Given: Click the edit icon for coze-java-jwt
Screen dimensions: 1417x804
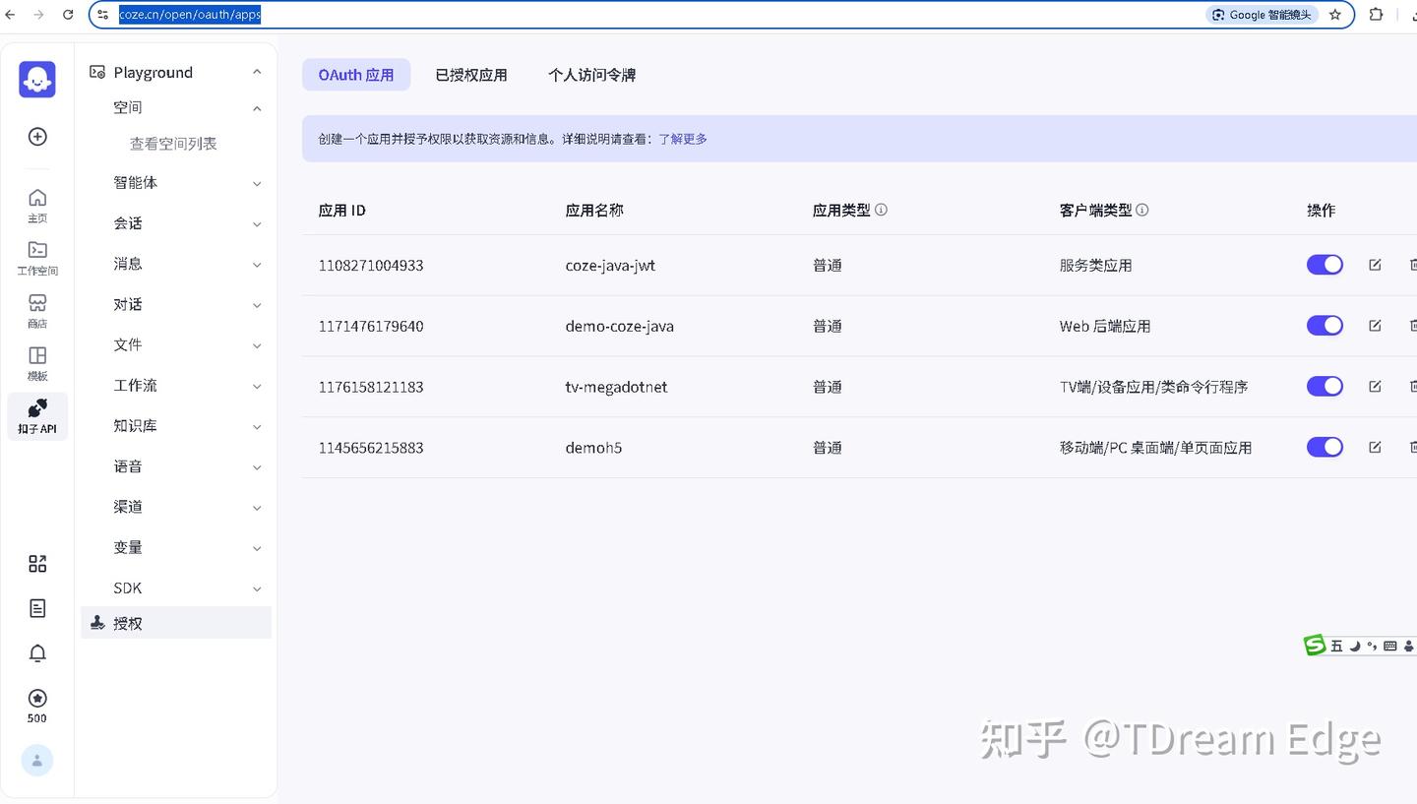Looking at the screenshot, I should [x=1375, y=264].
